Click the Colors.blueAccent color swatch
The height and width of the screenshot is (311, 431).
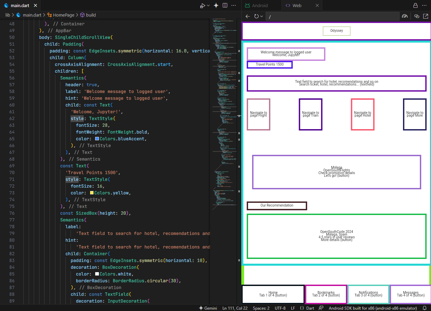point(97,139)
